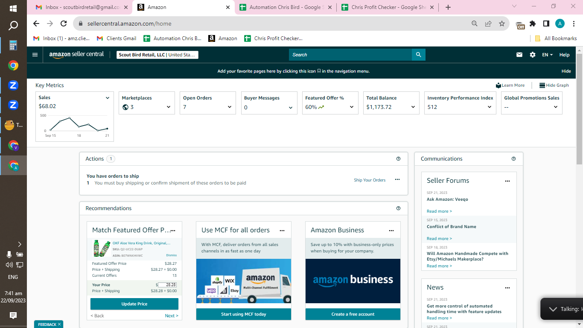Expand the Buyer Messages dropdown
Image resolution: width=583 pixels, height=328 pixels.
(291, 108)
